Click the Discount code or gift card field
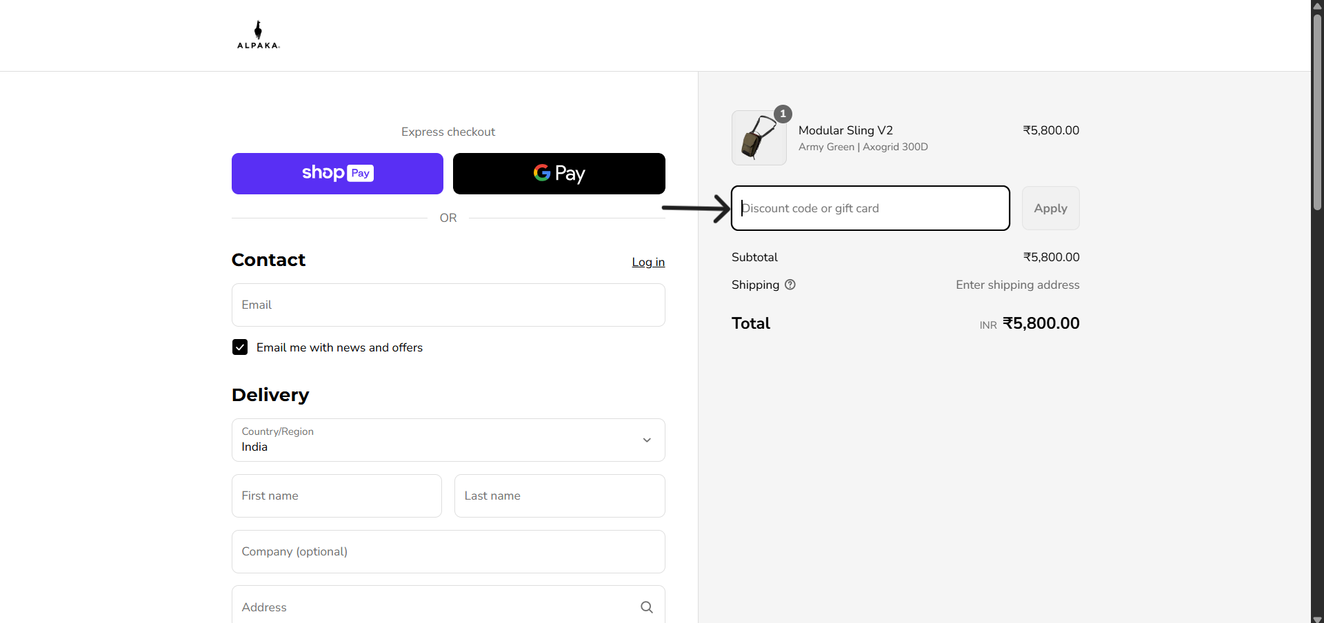The image size is (1324, 623). click(870, 208)
